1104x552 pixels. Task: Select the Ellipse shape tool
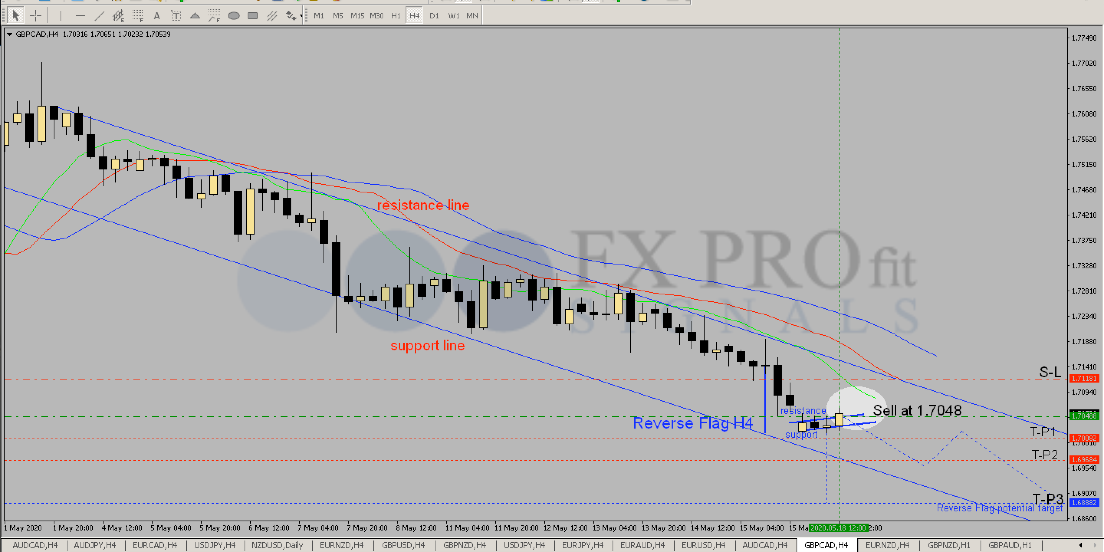[233, 16]
